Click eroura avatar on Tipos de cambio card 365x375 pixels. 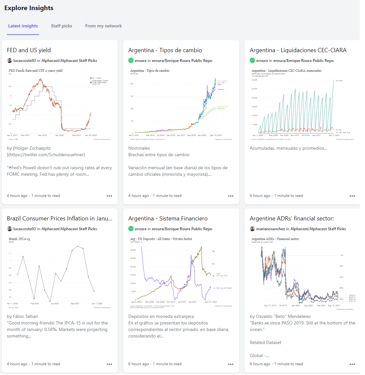point(131,61)
